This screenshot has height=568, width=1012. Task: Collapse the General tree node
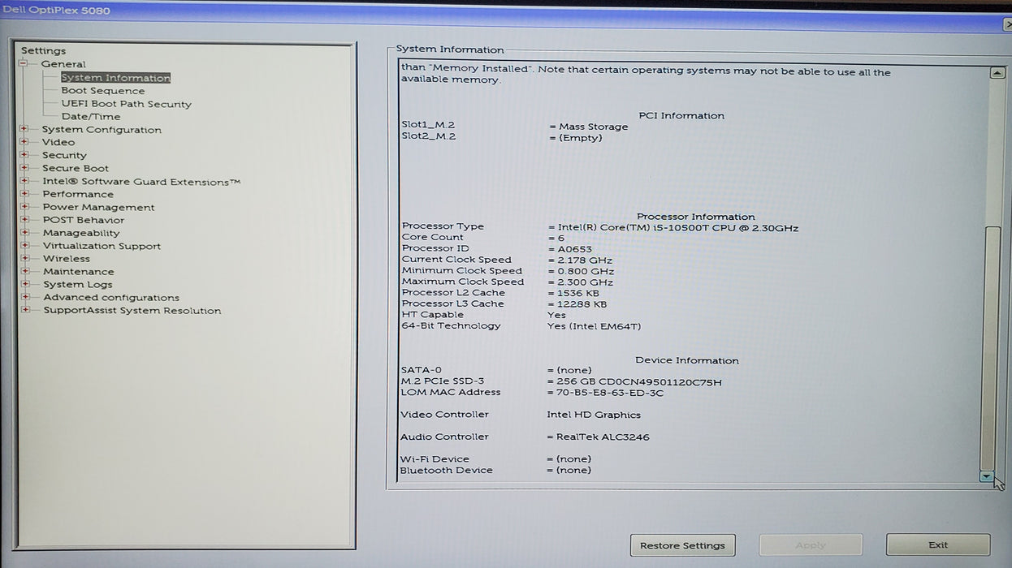24,64
